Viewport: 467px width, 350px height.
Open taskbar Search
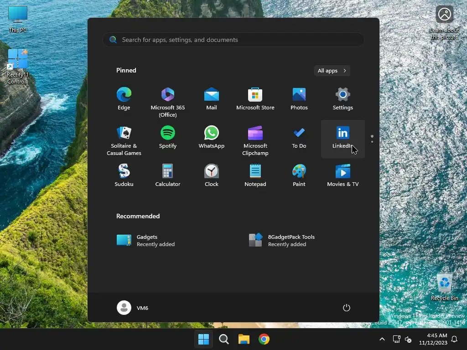pos(223,339)
